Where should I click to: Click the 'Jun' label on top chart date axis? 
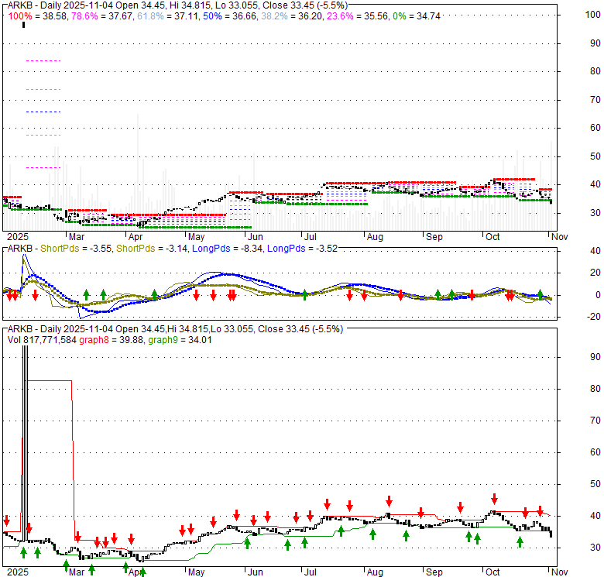pos(255,236)
